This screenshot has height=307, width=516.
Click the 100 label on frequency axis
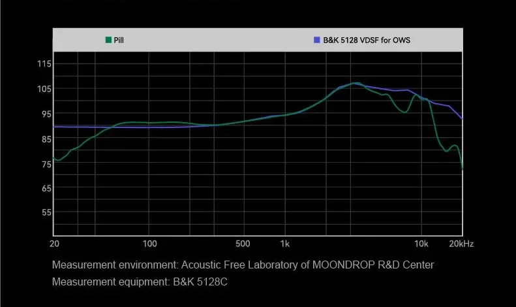149,244
